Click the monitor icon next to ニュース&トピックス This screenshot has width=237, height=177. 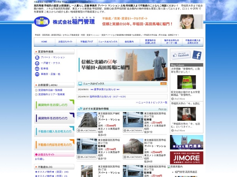coord(80,83)
